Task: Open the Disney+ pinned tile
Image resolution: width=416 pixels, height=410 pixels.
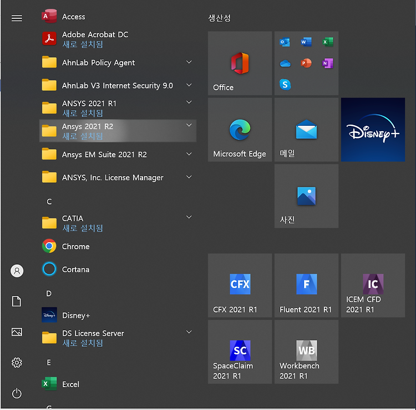Action: [373, 130]
